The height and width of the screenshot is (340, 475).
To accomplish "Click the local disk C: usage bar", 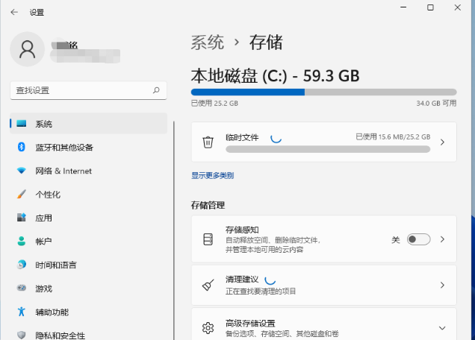I will tap(323, 92).
